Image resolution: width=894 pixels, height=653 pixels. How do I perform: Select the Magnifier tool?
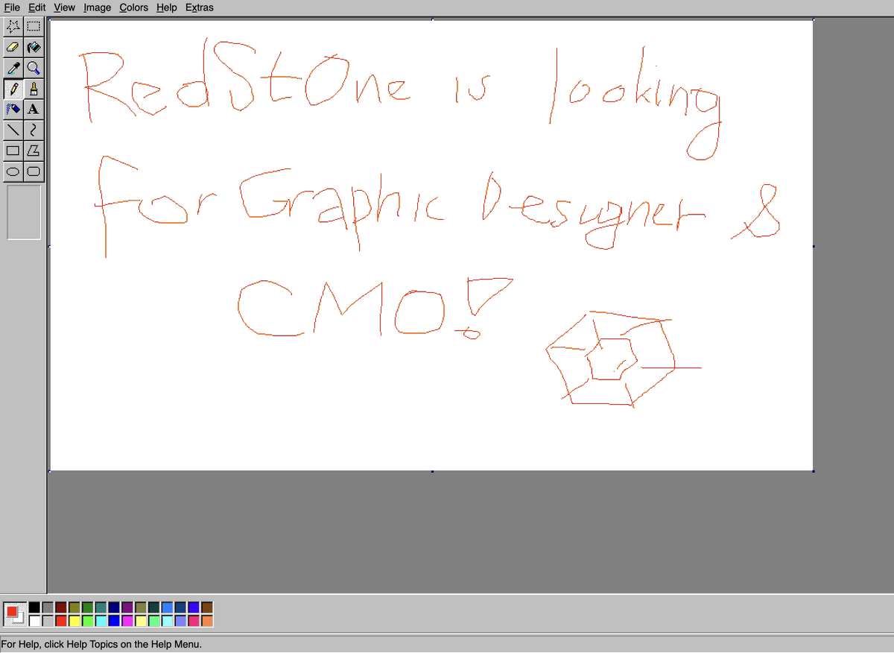[x=34, y=68]
